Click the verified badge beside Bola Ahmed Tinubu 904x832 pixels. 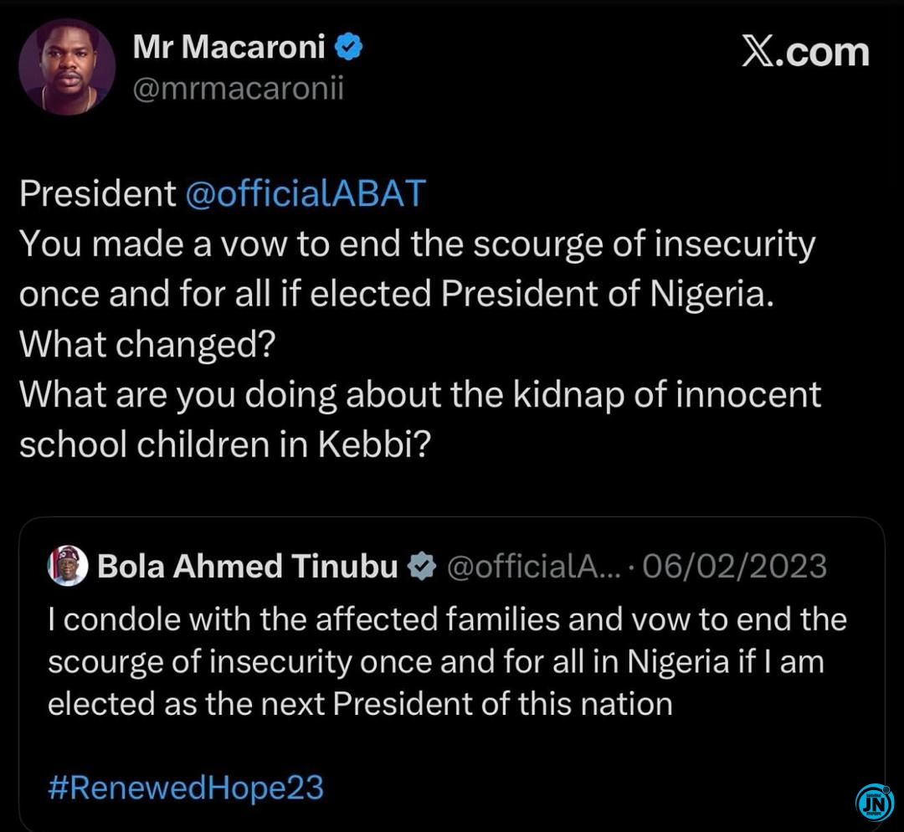(422, 567)
